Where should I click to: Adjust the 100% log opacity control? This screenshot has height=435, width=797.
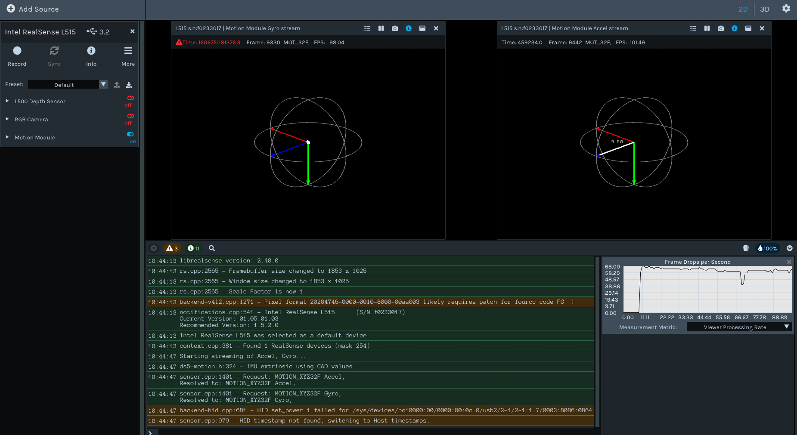767,248
